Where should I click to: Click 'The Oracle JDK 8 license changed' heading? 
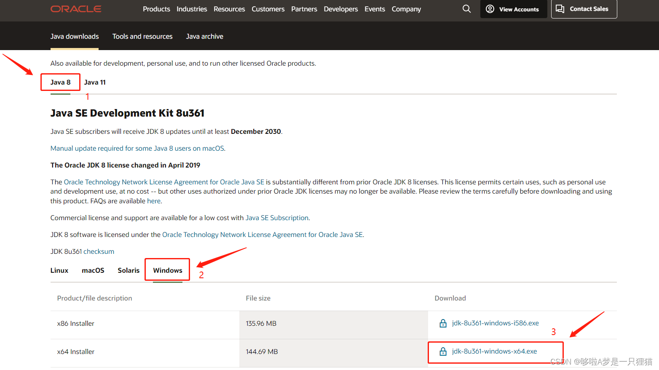125,165
